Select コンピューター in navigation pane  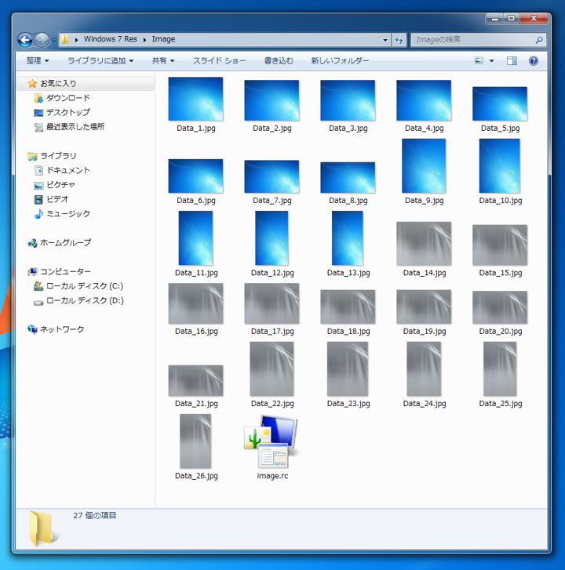click(x=65, y=271)
